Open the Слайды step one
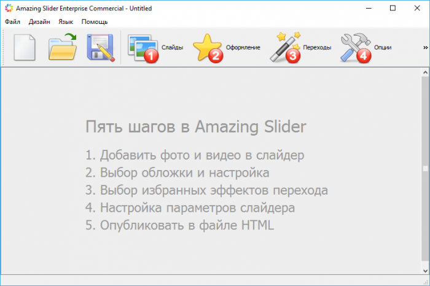Viewport: 430px width, 286px height. [155, 48]
